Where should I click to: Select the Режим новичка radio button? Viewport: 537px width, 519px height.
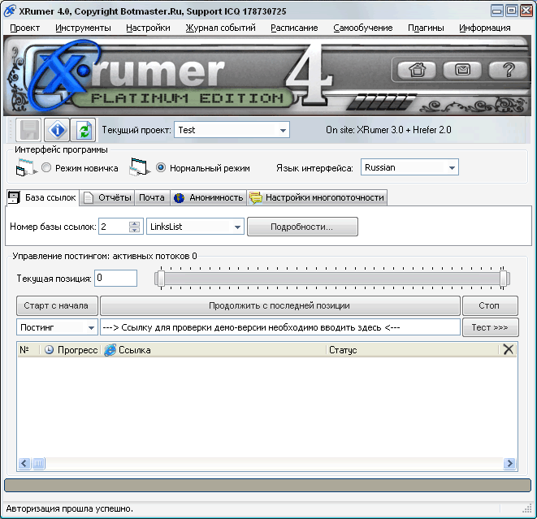[46, 168]
